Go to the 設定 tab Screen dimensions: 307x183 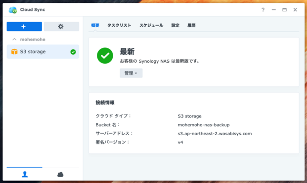point(175,25)
